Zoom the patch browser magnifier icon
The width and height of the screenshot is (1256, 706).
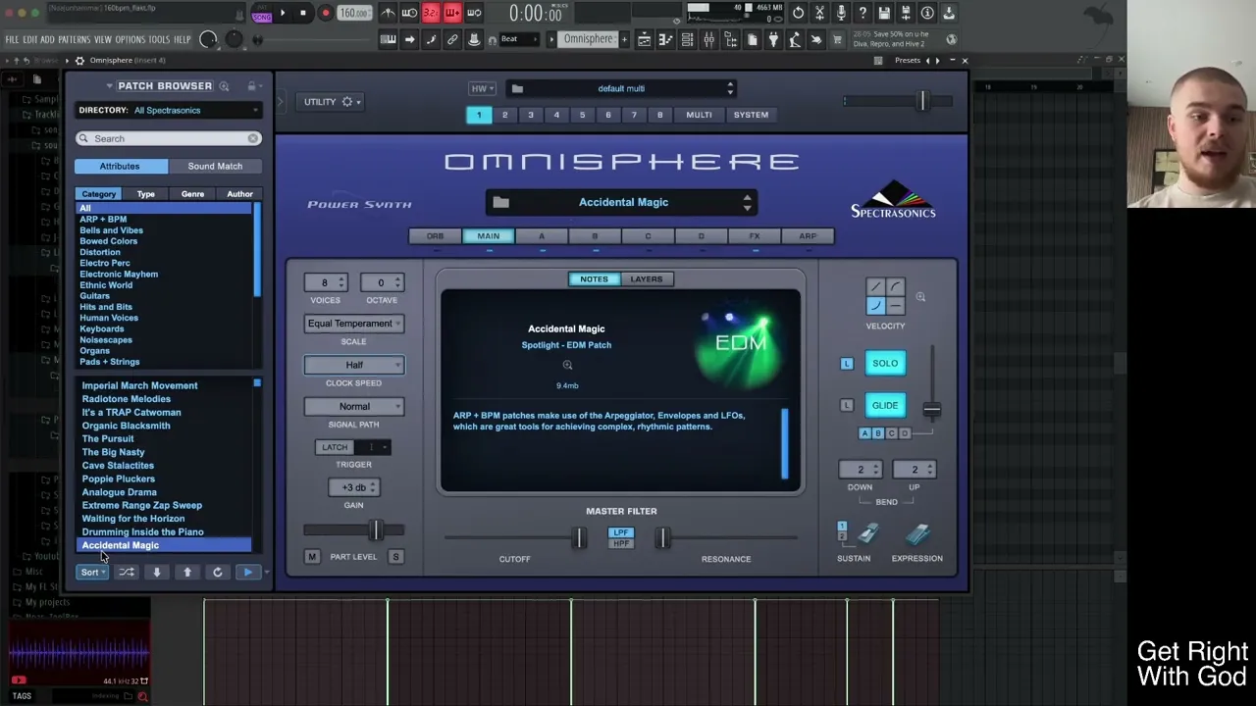tap(224, 86)
